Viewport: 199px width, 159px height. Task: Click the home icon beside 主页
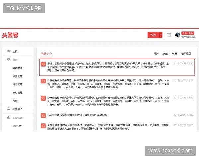point(9,51)
